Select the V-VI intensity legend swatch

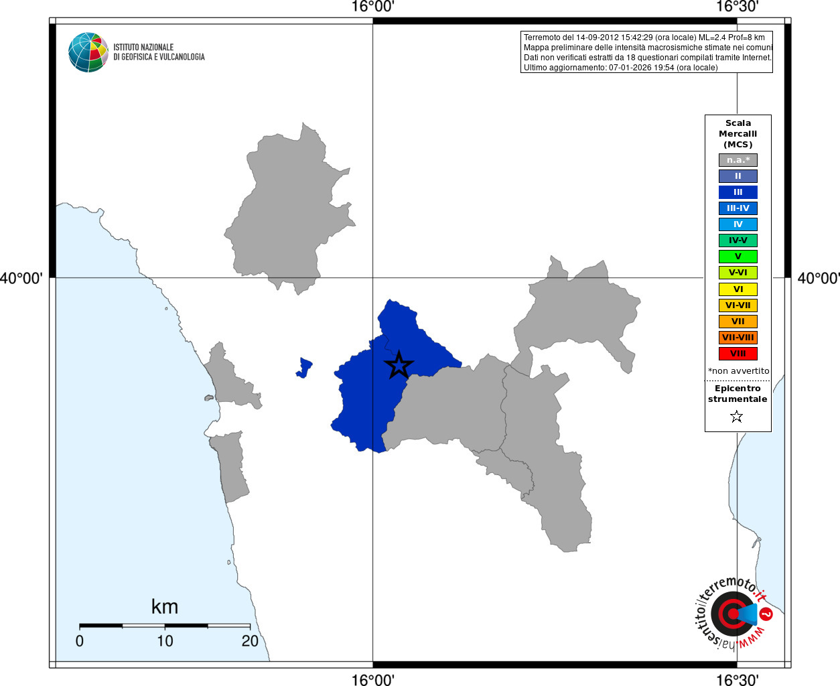(738, 273)
